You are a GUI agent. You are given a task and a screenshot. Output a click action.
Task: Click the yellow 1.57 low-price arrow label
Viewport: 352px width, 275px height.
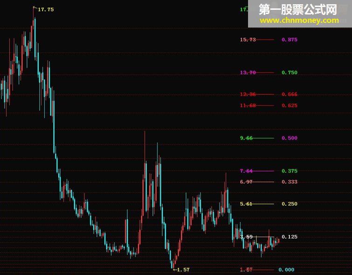183,269
